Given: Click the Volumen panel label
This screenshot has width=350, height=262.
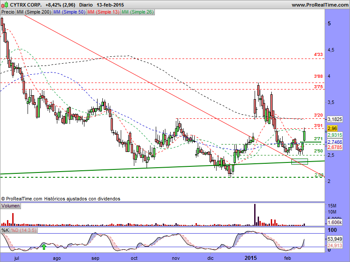Looking at the screenshot, I should 10,206.
